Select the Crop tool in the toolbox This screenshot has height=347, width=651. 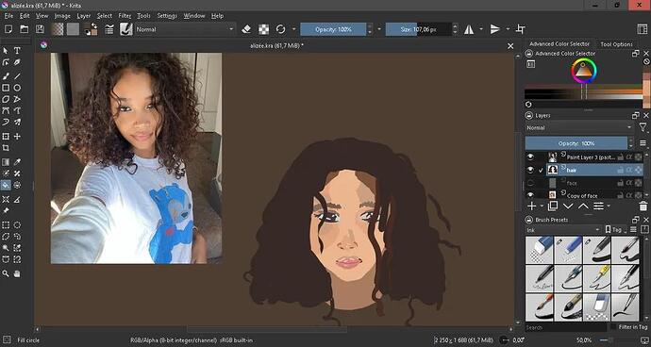click(x=6, y=148)
